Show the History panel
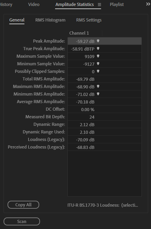 6,4
